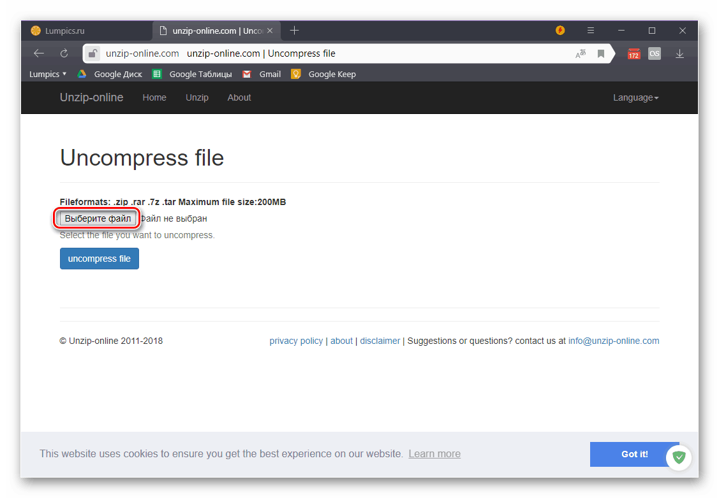The width and height of the screenshot is (719, 498).
Task: Click the orange Turbo mode icon
Action: [560, 30]
